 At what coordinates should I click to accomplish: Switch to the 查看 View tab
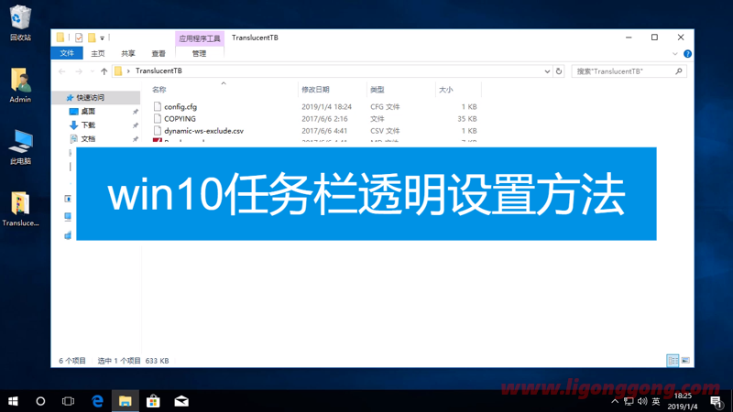[x=159, y=53]
